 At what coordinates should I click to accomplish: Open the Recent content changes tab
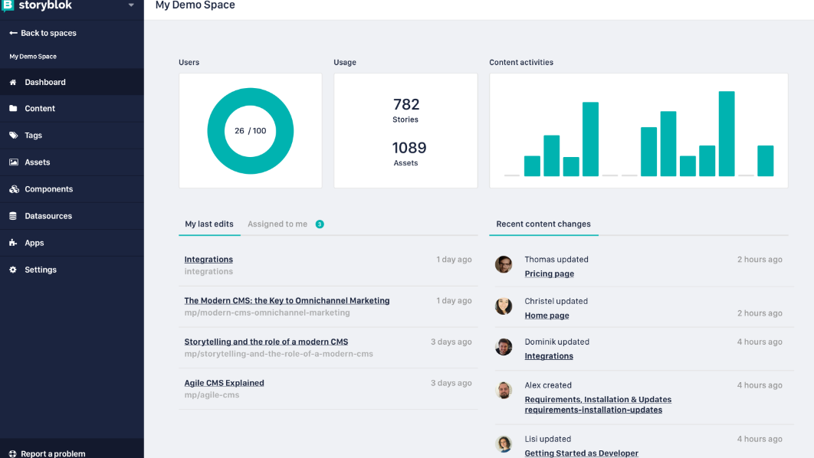543,224
